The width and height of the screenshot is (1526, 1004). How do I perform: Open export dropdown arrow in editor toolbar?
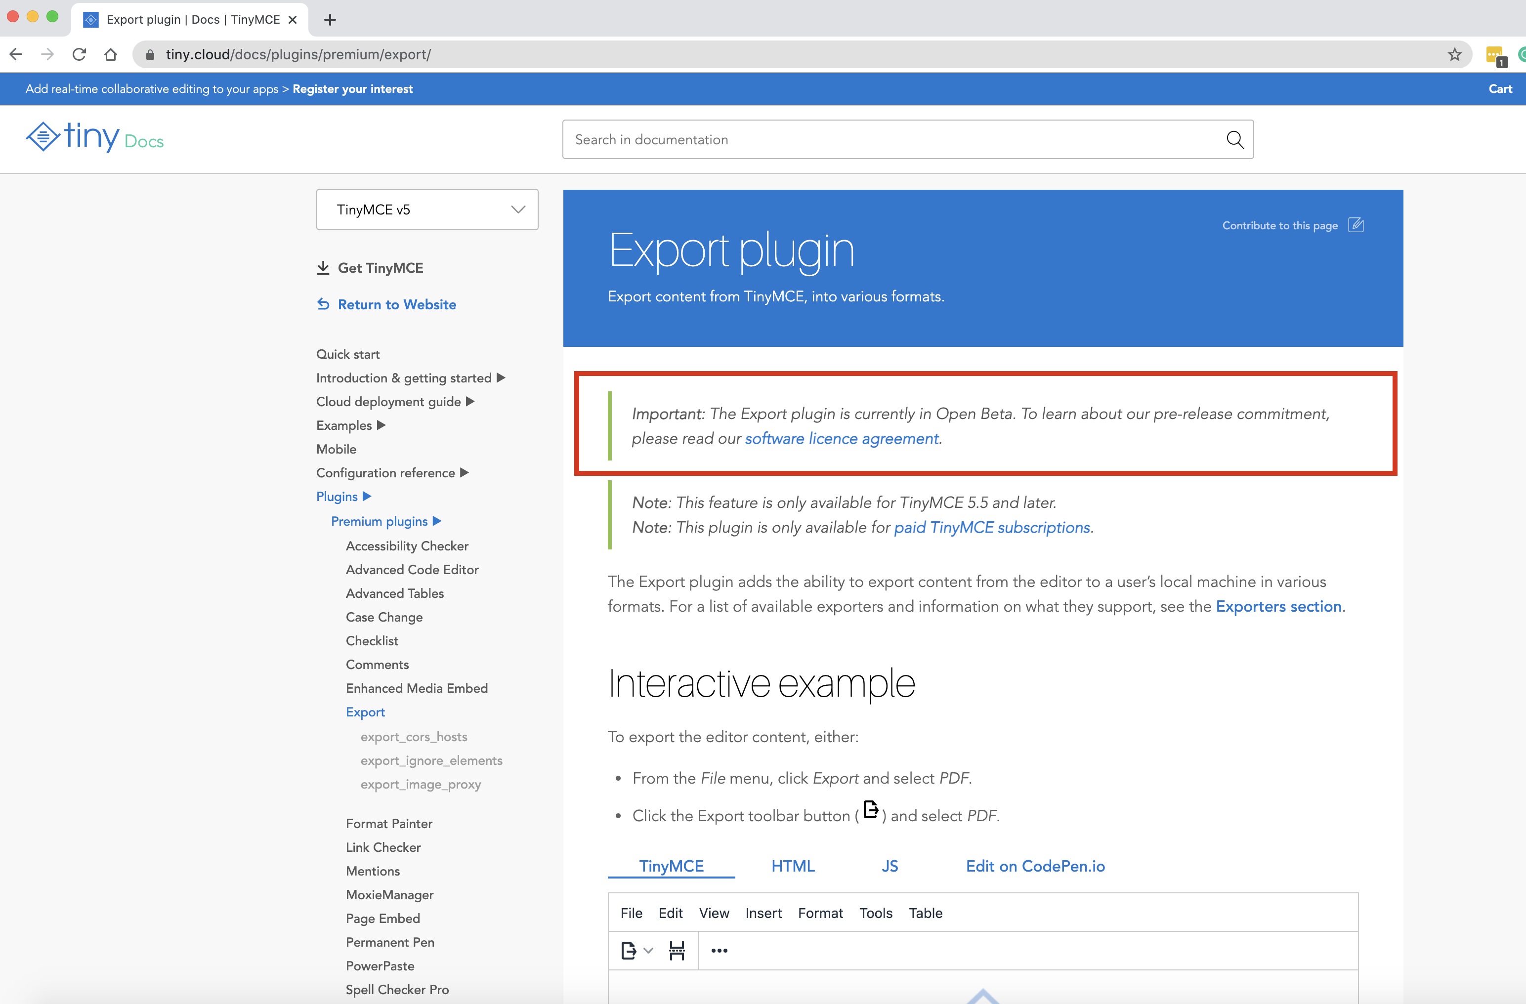(648, 950)
